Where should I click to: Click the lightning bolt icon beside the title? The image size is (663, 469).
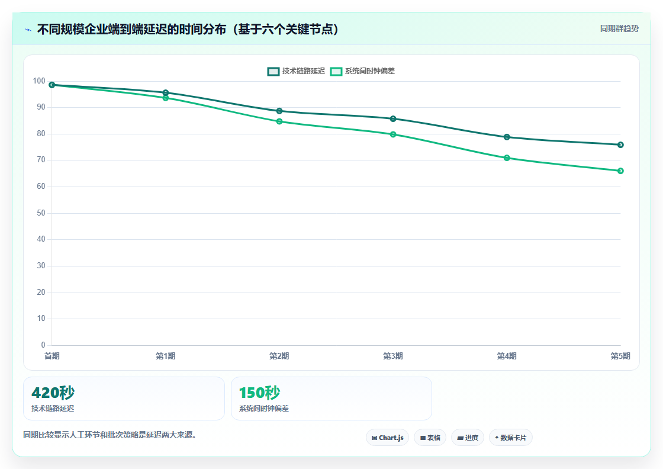coord(28,30)
